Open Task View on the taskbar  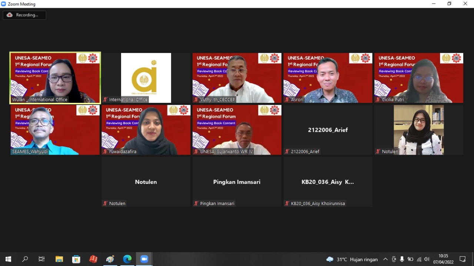[x=42, y=259]
